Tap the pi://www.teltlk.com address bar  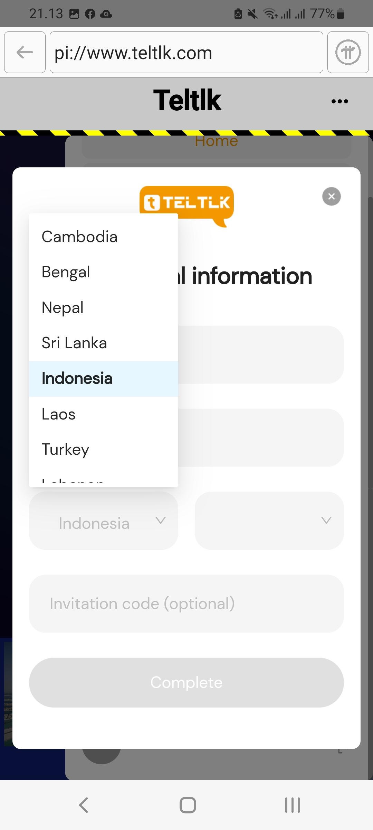186,52
